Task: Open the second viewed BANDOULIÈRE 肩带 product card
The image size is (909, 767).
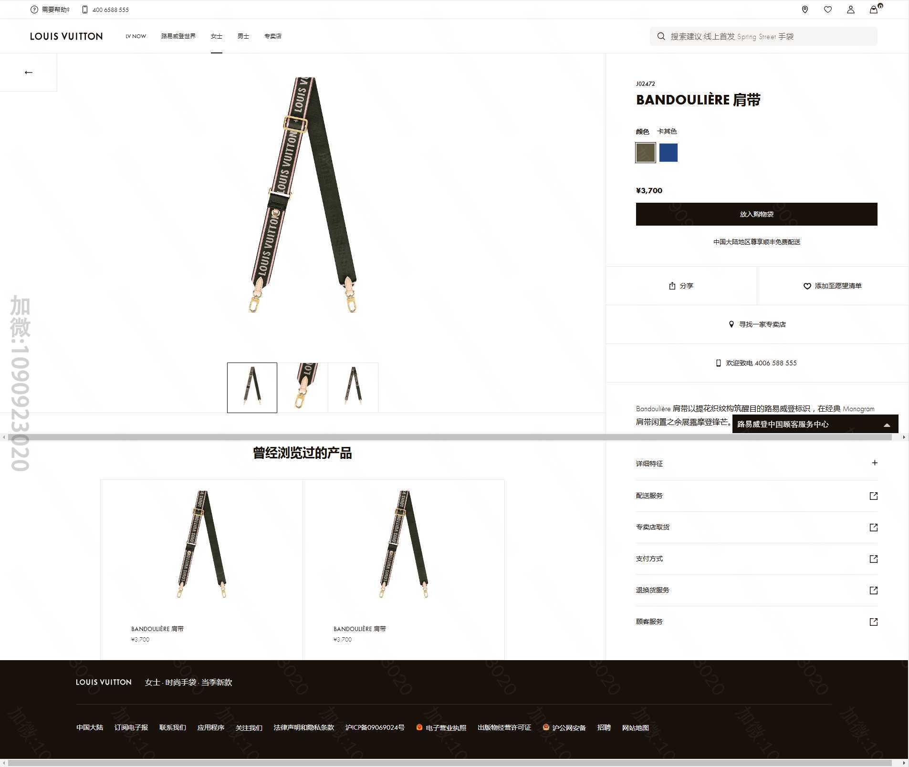Action: point(404,570)
